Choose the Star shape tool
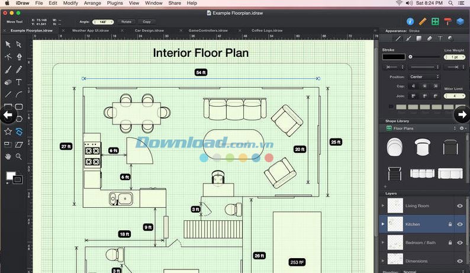470x273 pixels. pos(8,131)
